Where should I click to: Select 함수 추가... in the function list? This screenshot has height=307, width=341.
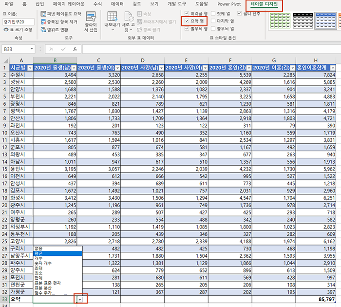57,293
